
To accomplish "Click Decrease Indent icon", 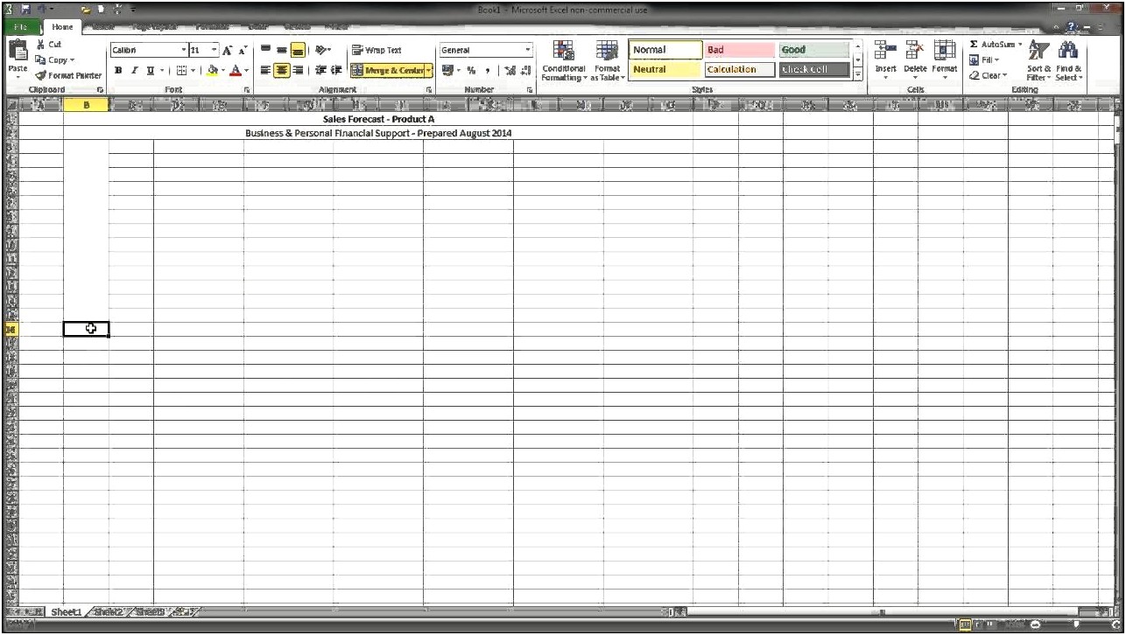I will point(320,71).
